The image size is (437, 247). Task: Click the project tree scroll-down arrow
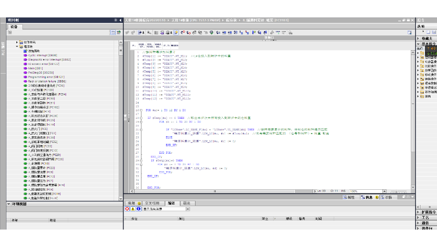click(121, 198)
